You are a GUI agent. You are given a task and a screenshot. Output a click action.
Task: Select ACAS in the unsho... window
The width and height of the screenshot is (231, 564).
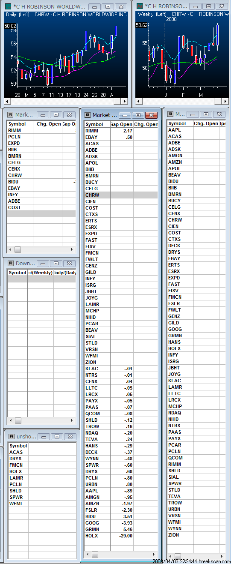(42, 452)
